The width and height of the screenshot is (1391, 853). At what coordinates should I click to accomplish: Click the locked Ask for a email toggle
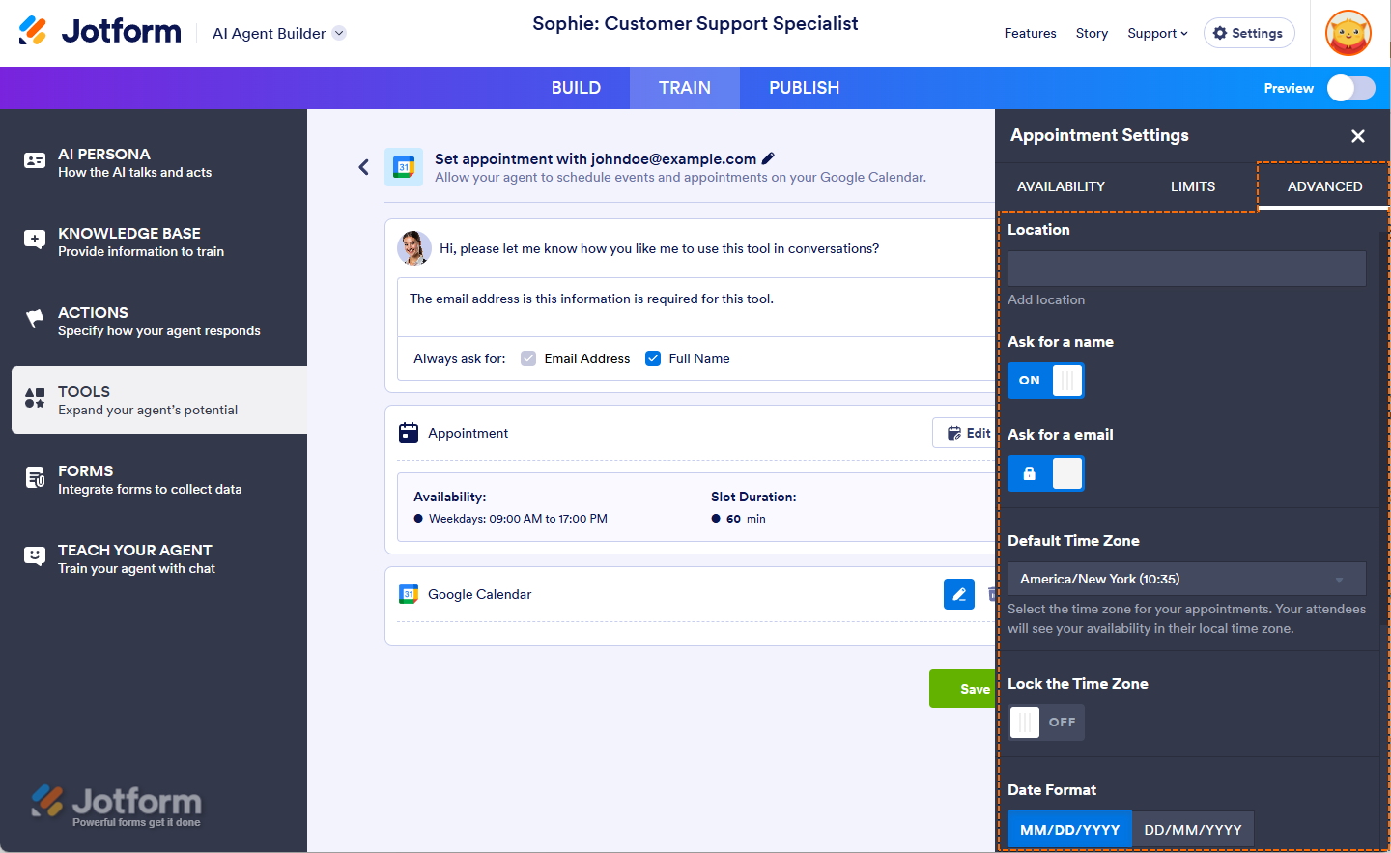(1046, 473)
